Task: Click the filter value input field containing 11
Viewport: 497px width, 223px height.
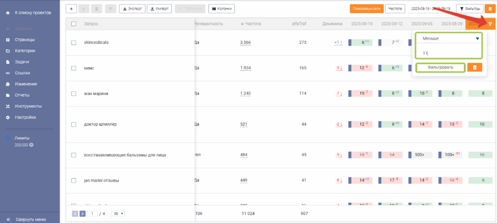Action: [x=447, y=52]
